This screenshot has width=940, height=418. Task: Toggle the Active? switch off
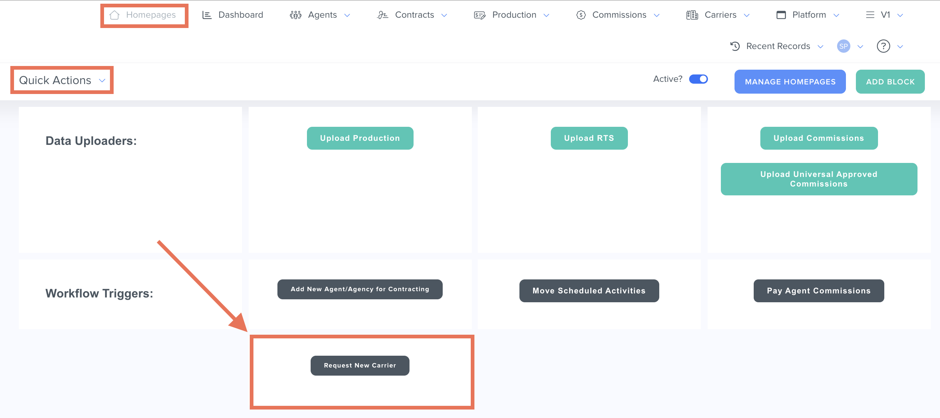[x=698, y=79]
